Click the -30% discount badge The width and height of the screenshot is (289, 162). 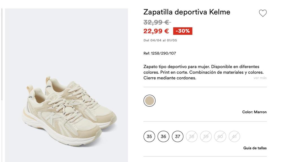coord(182,31)
